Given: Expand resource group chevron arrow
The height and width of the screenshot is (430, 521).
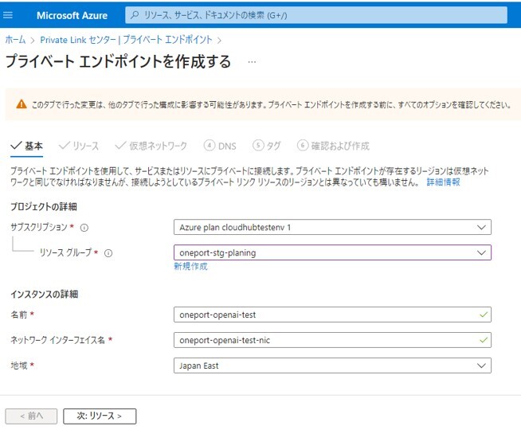Looking at the screenshot, I should pyautogui.click(x=481, y=253).
